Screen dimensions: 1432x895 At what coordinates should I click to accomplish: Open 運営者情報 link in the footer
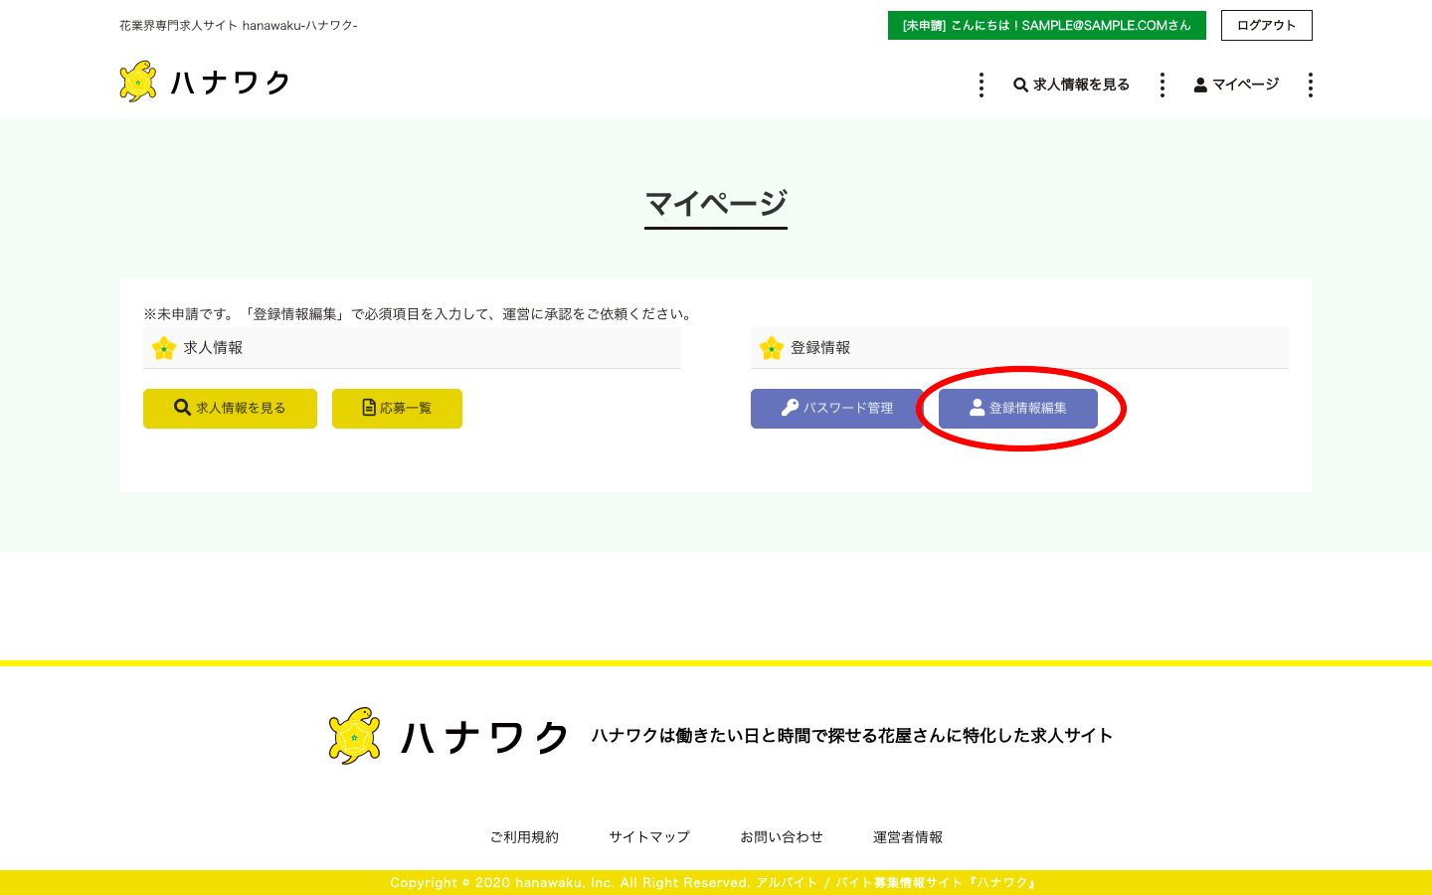click(908, 837)
